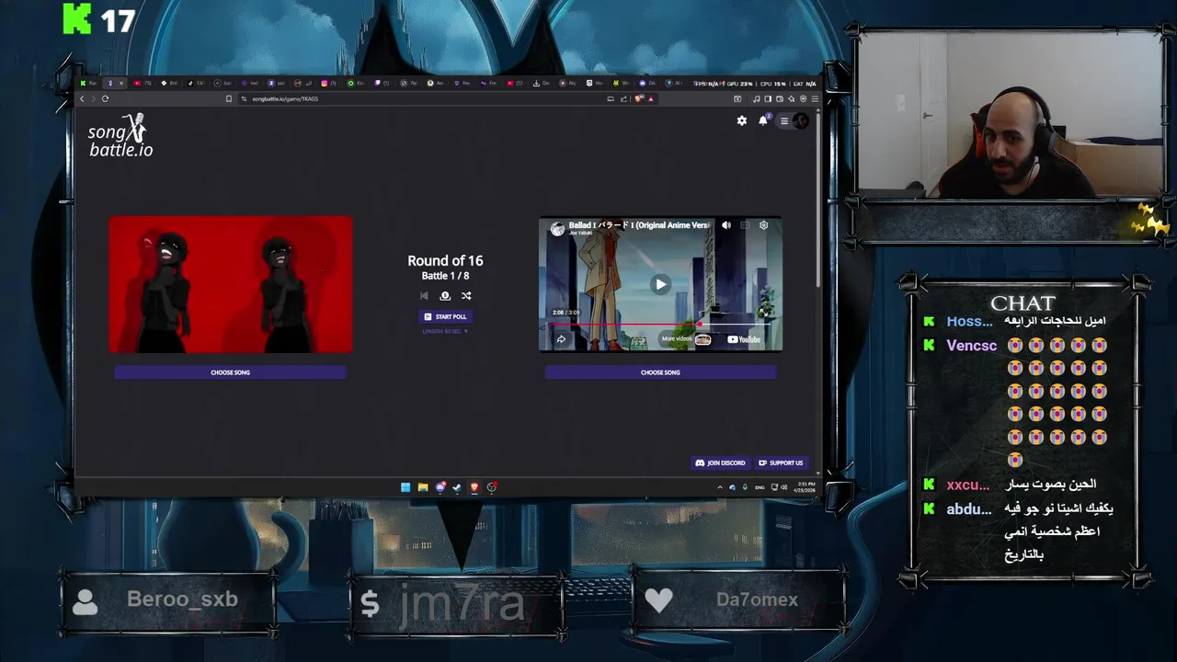Open the hamburger menu beside the avatar
Screen dimensions: 1177x662
(x=784, y=120)
